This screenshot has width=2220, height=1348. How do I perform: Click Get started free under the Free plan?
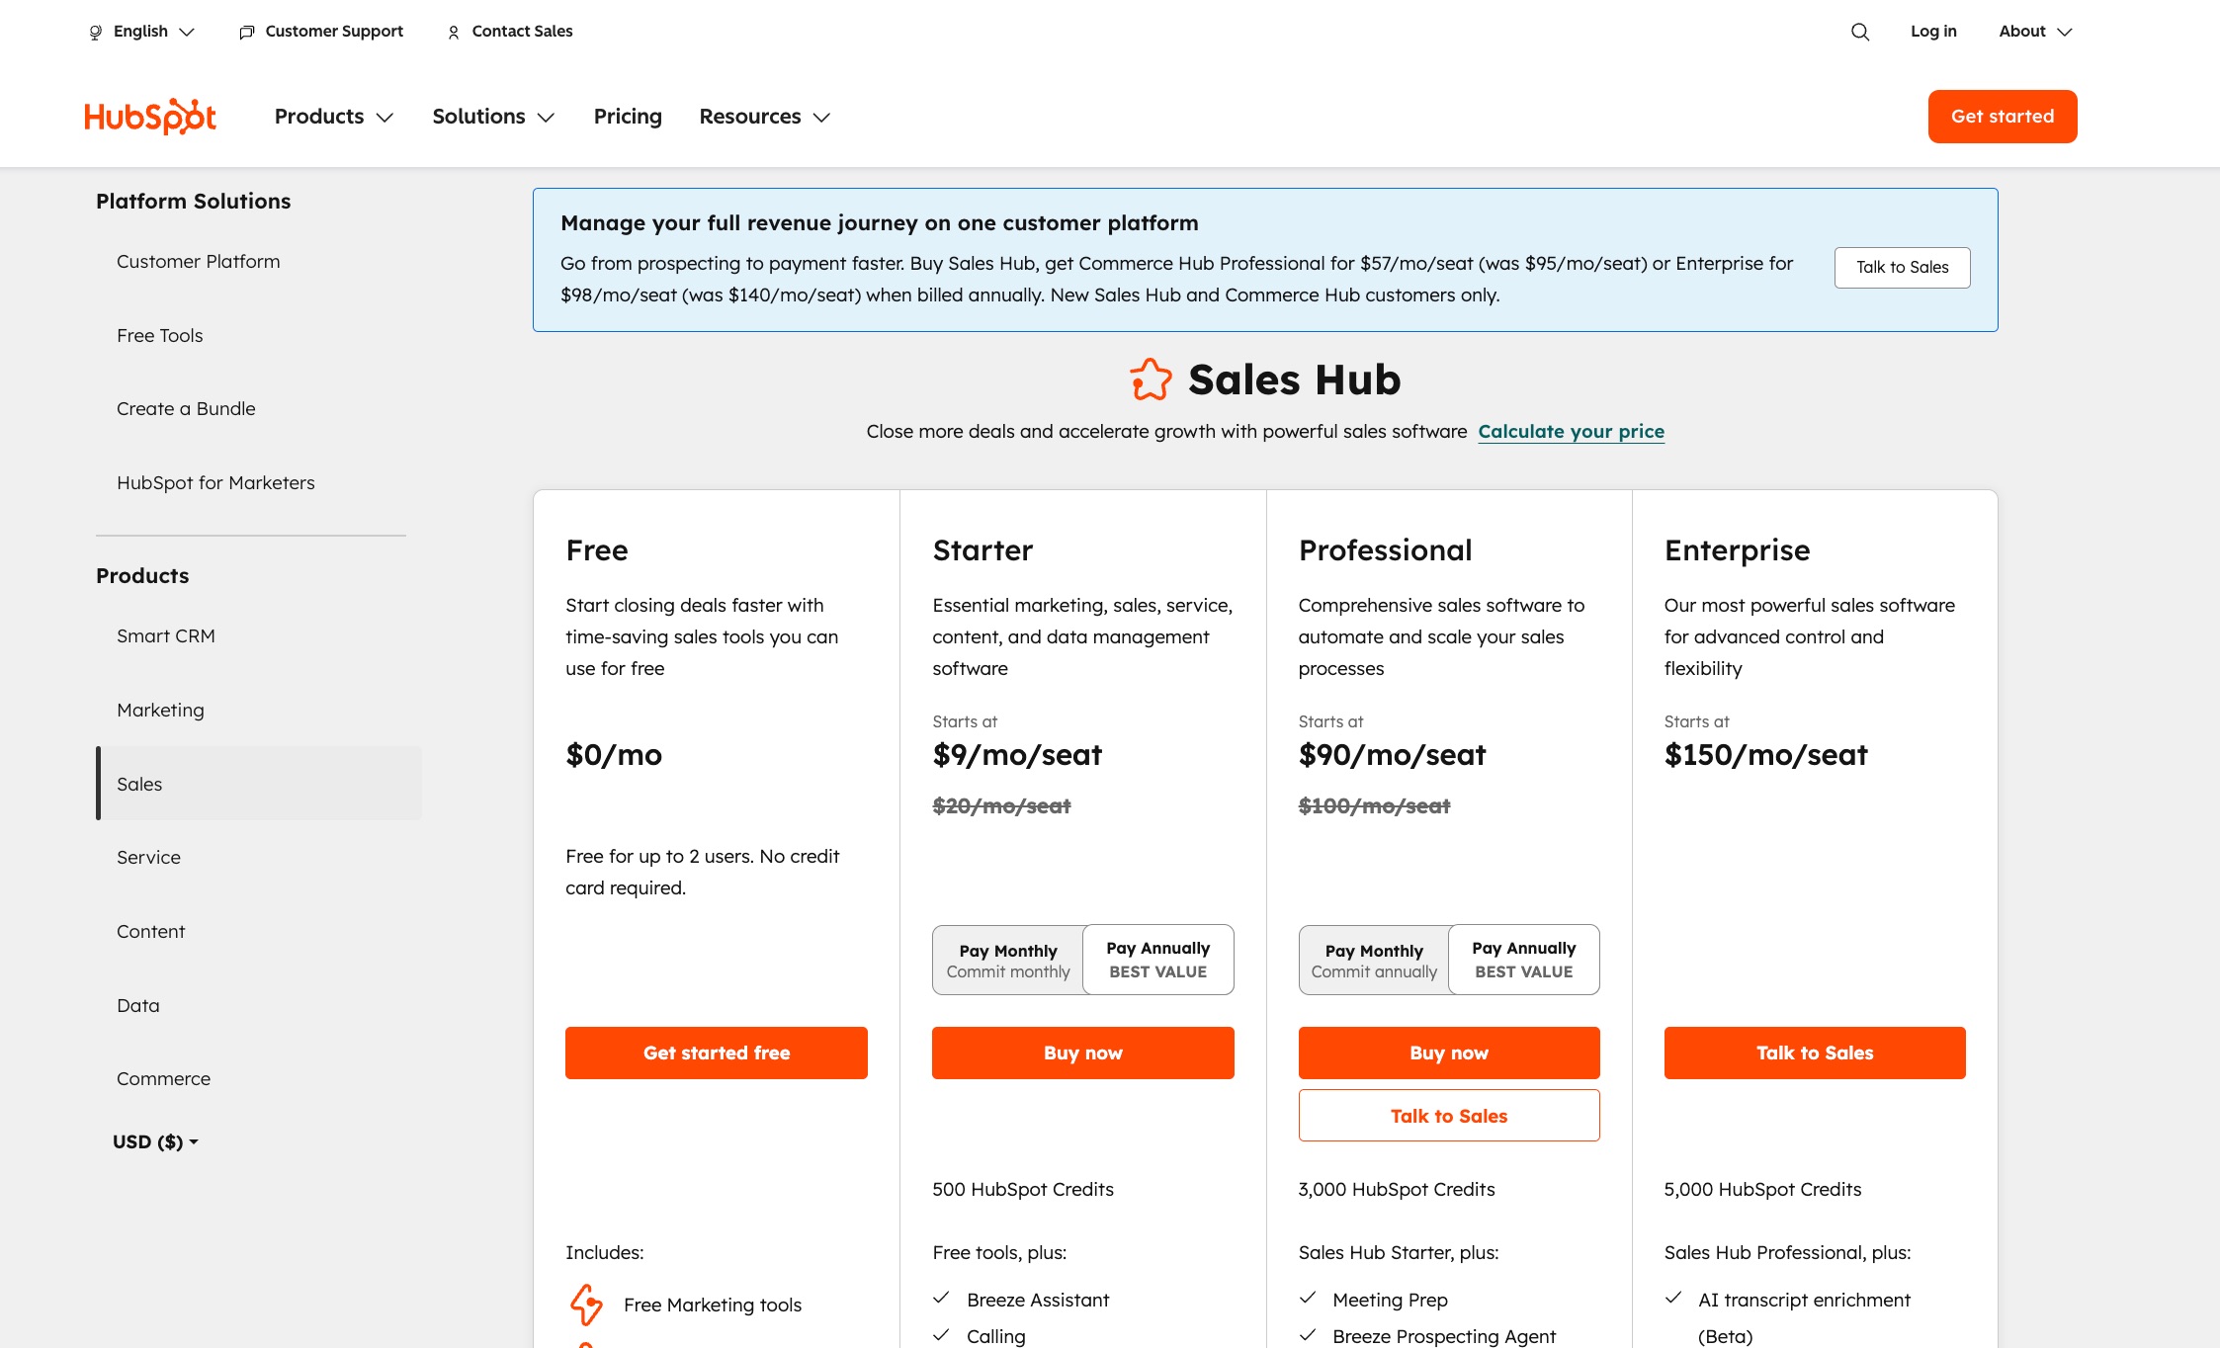click(716, 1053)
